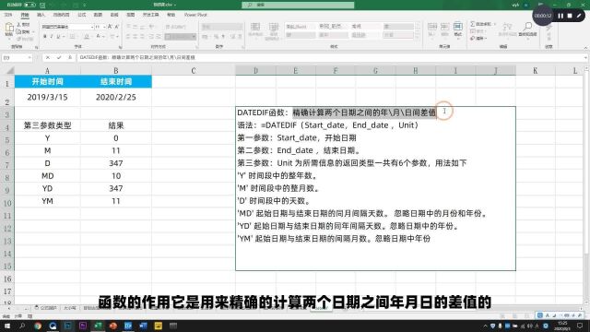Viewport: 590px width, 332px height.
Task: Open the Name Box dropdown arrow
Action: click(29, 58)
